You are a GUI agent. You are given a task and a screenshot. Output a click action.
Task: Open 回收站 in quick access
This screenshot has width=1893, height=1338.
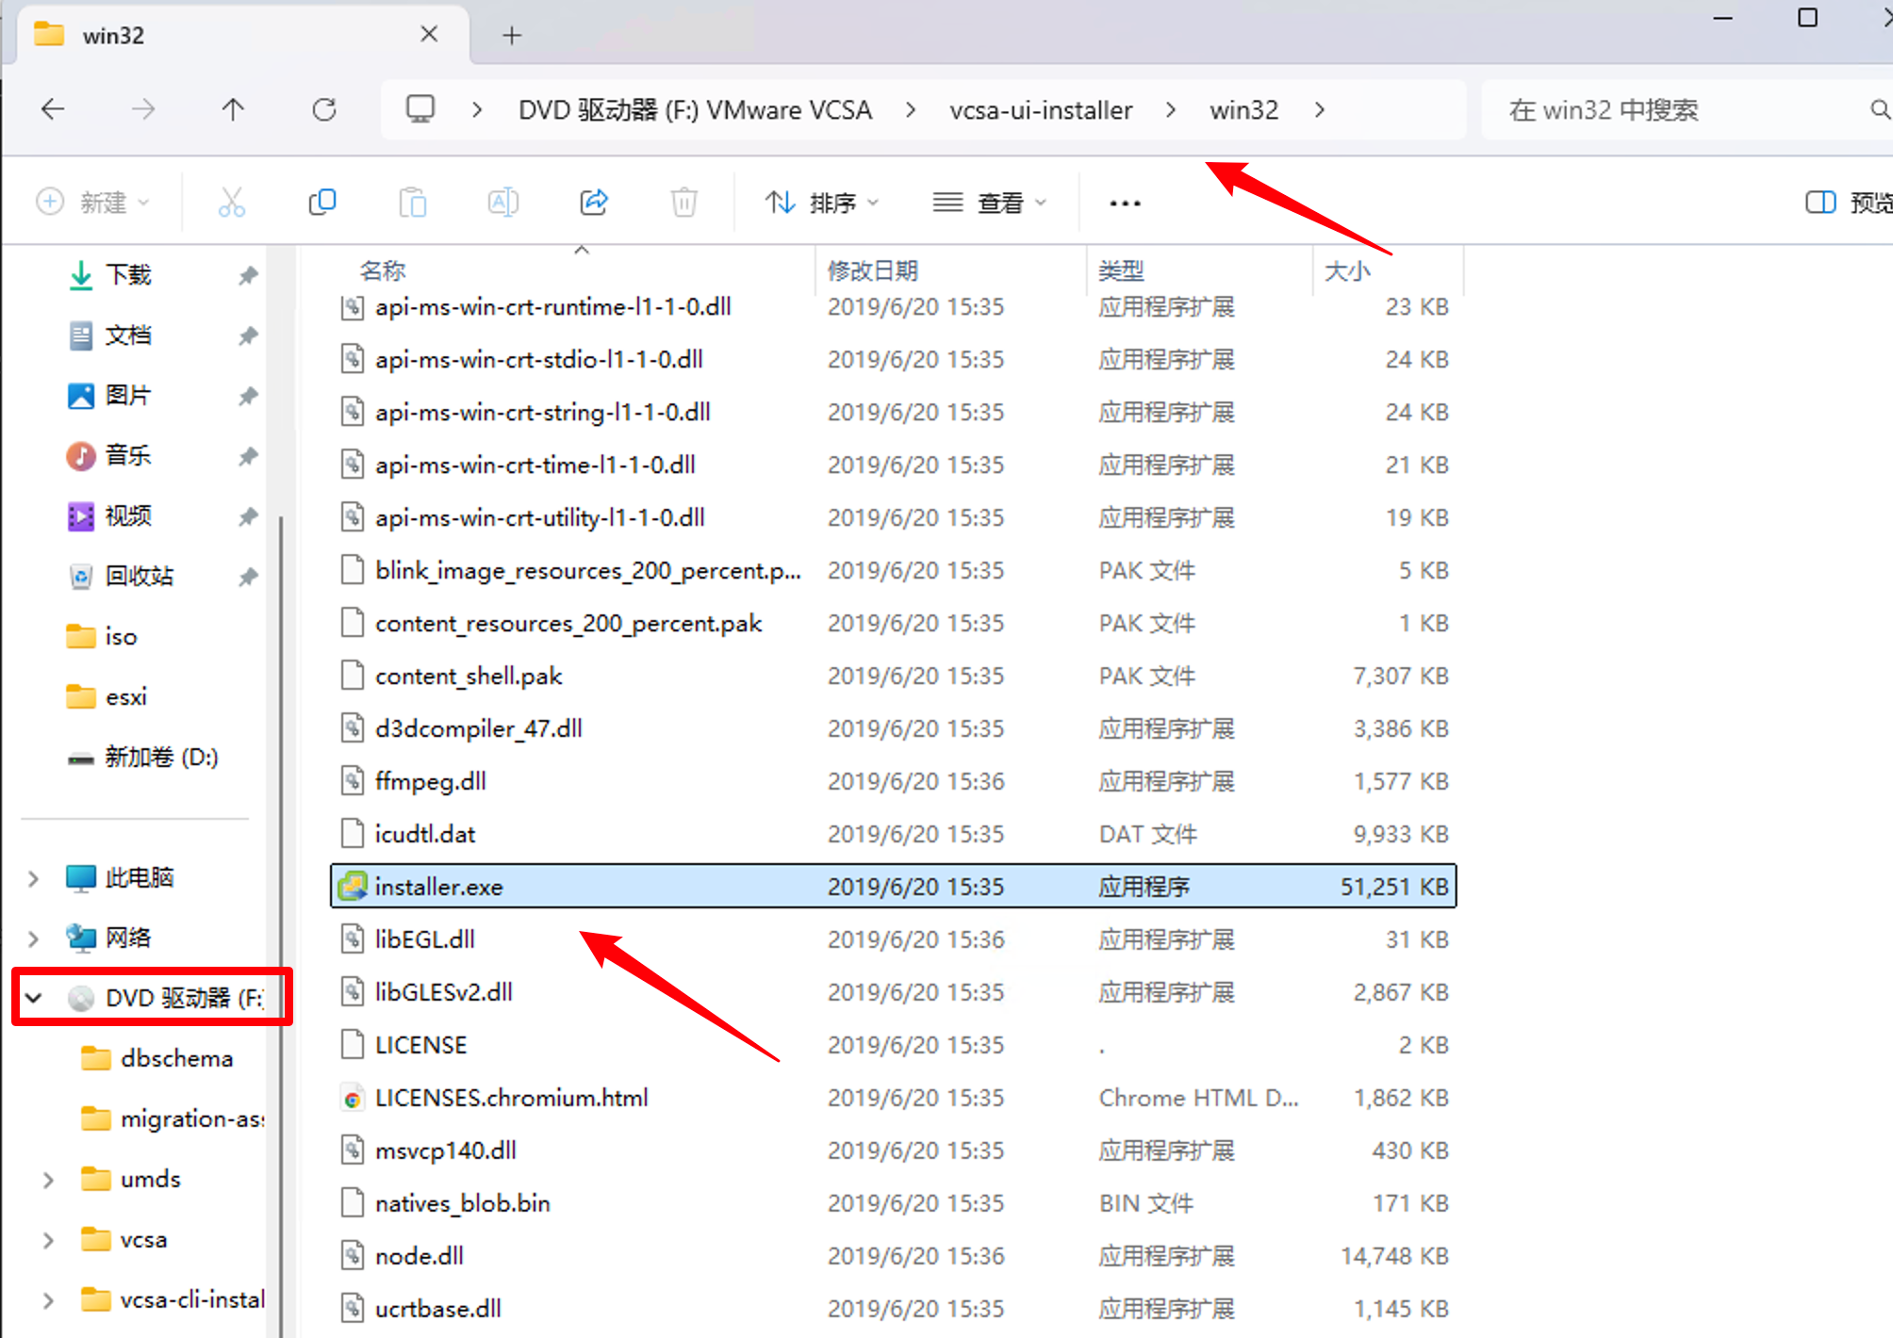click(140, 577)
